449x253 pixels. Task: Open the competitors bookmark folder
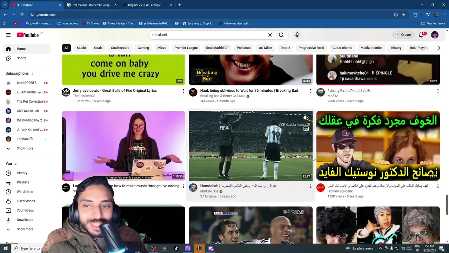coord(68,24)
